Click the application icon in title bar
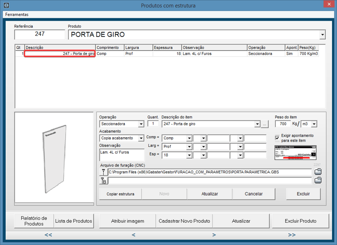 tap(6, 6)
